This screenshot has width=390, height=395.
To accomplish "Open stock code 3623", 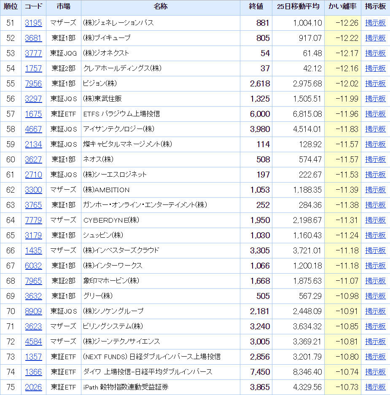I will [x=33, y=326].
